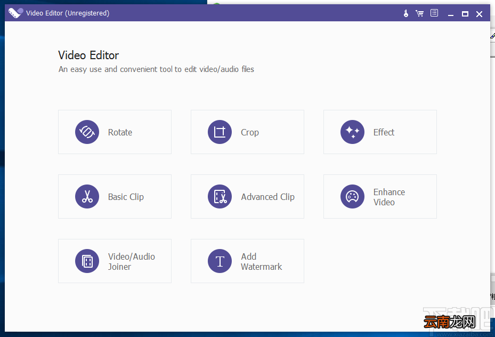Open the Effect sparkle icon
This screenshot has width=495, height=337.
[x=352, y=132]
